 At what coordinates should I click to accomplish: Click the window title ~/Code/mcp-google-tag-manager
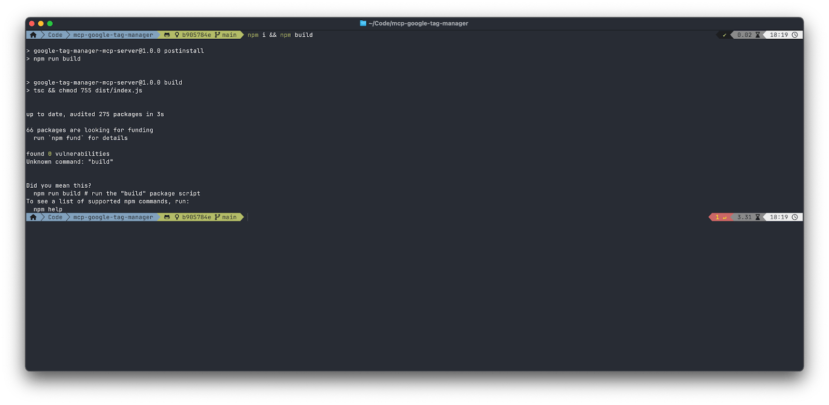pos(418,23)
